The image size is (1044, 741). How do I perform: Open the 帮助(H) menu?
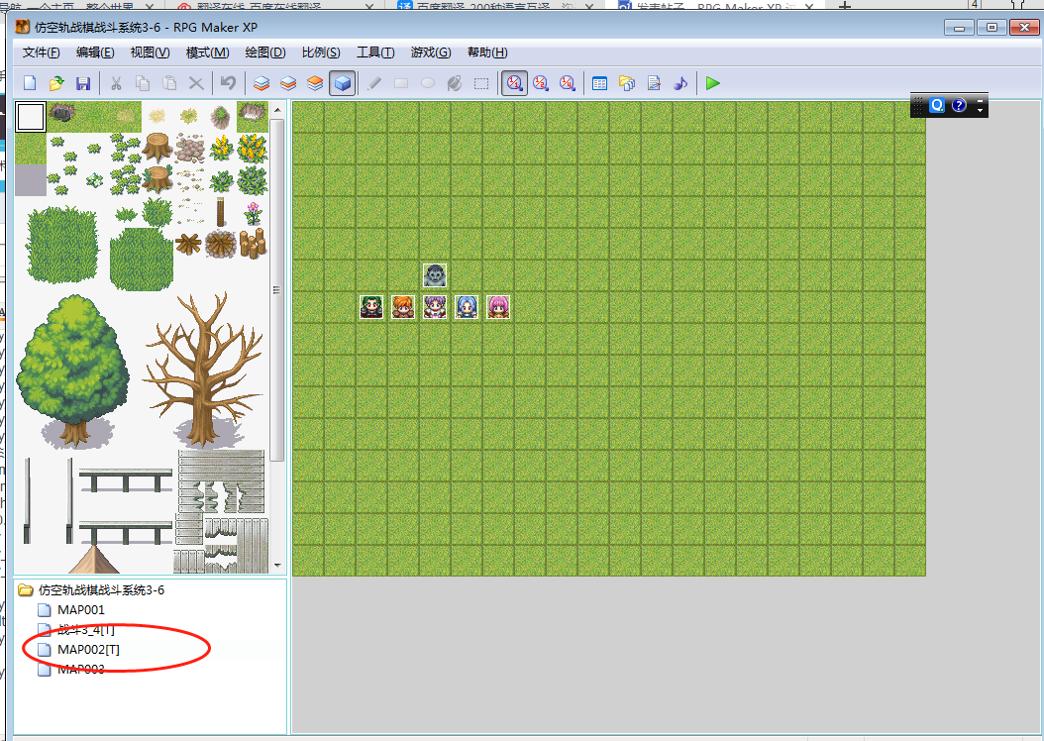point(487,53)
